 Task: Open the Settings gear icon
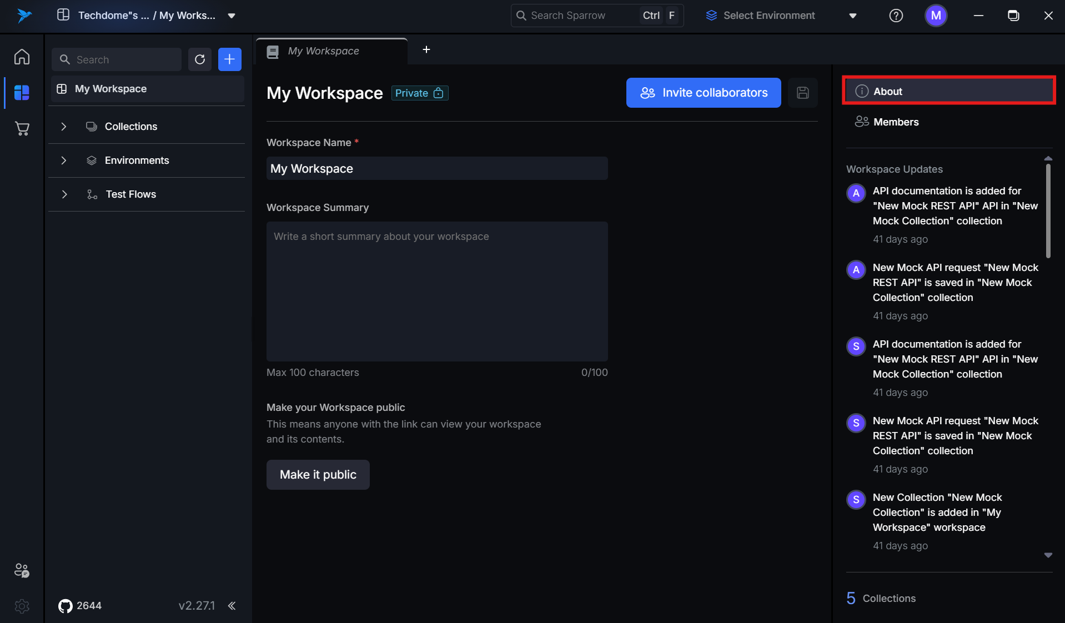click(x=22, y=606)
